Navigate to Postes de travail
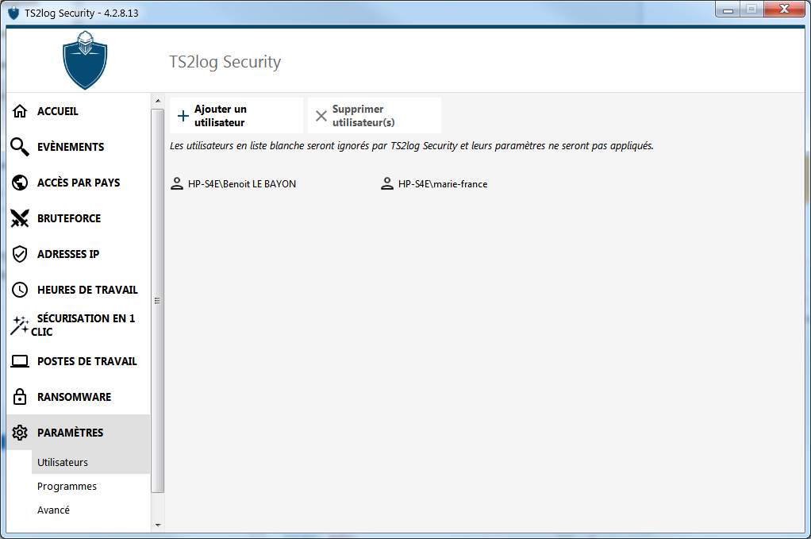811x539 pixels. pos(79,361)
